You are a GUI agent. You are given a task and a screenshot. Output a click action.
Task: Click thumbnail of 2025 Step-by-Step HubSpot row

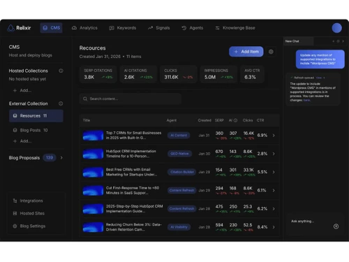point(93,209)
